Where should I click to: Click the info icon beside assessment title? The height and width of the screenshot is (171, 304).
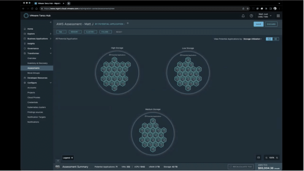(x=128, y=23)
